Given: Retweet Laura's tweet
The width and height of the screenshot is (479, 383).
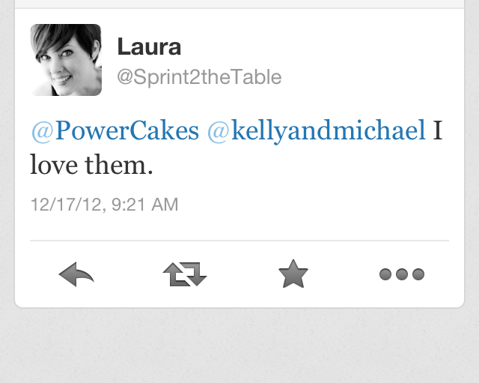Looking at the screenshot, I should (184, 275).
